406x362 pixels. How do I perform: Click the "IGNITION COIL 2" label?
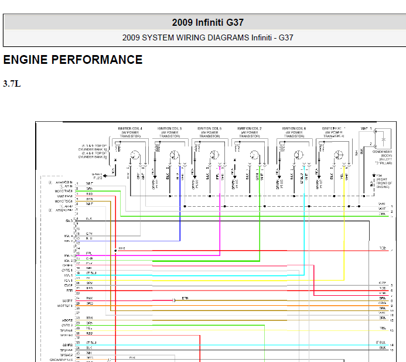[x=250, y=128]
